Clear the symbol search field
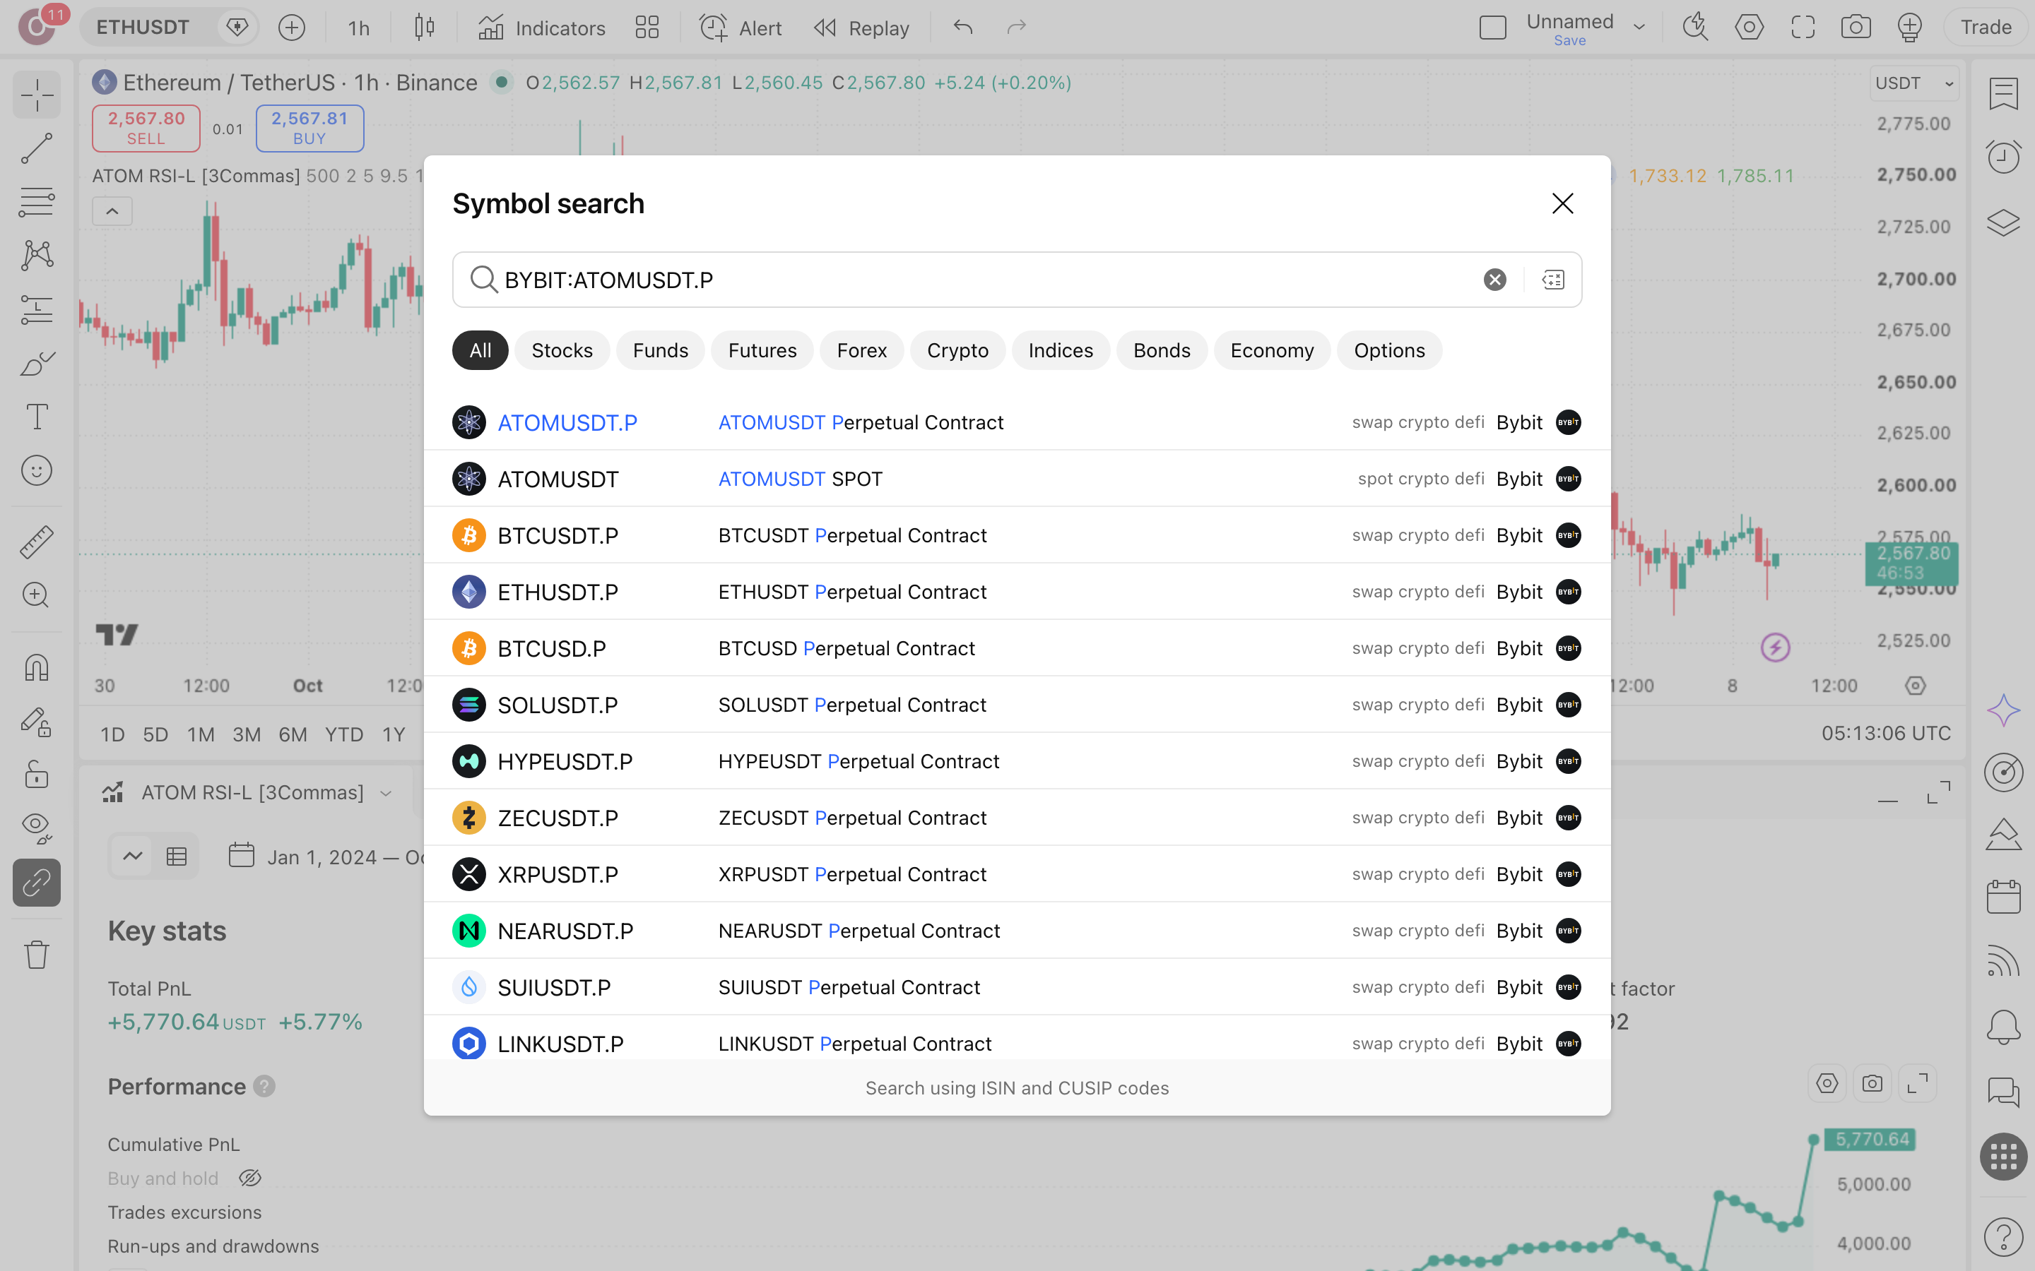The height and width of the screenshot is (1271, 2035). [1494, 280]
